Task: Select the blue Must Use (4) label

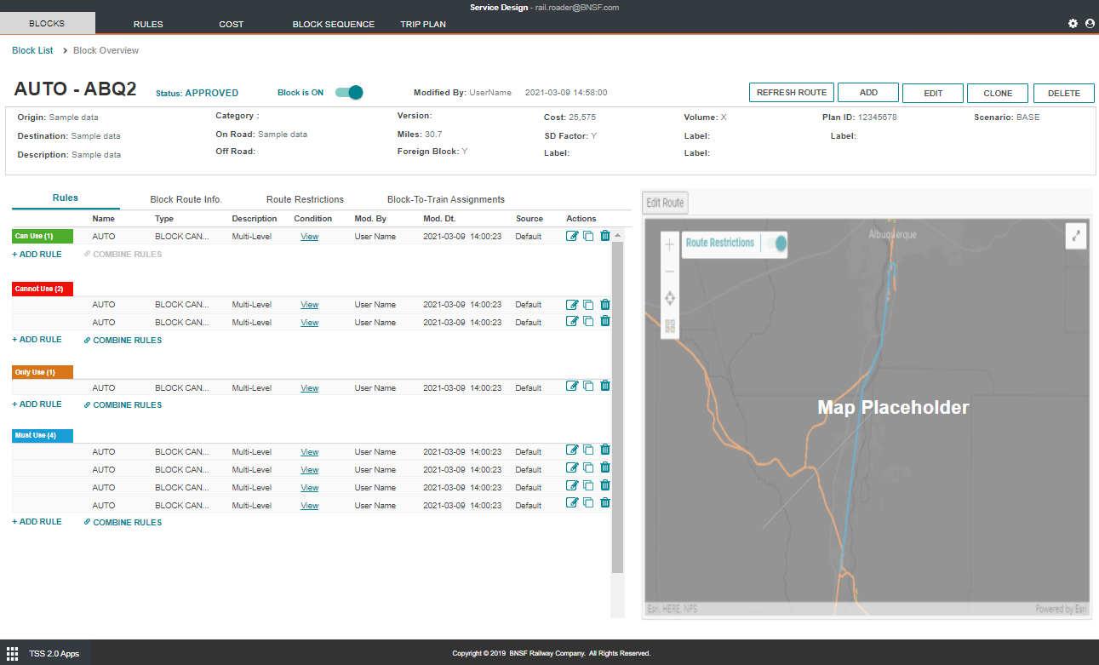Action: tap(43, 435)
